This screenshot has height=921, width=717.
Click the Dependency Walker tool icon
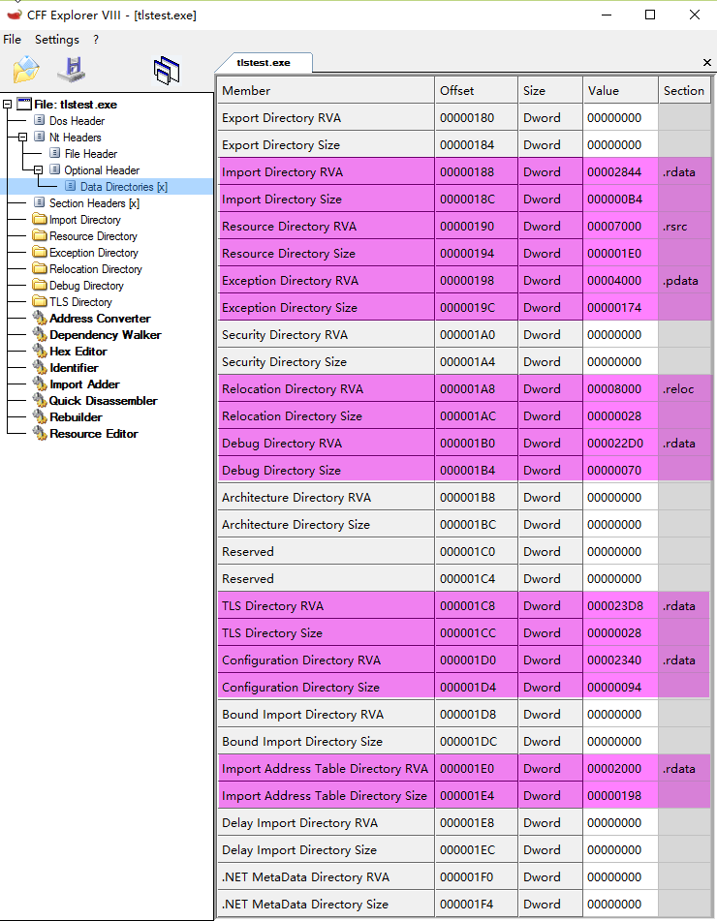[x=40, y=334]
